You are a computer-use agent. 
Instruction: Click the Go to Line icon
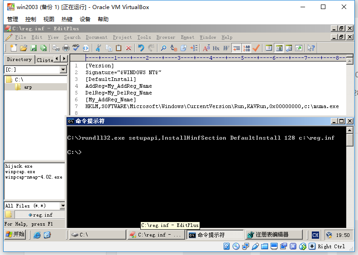pyautogui.click(x=194, y=48)
